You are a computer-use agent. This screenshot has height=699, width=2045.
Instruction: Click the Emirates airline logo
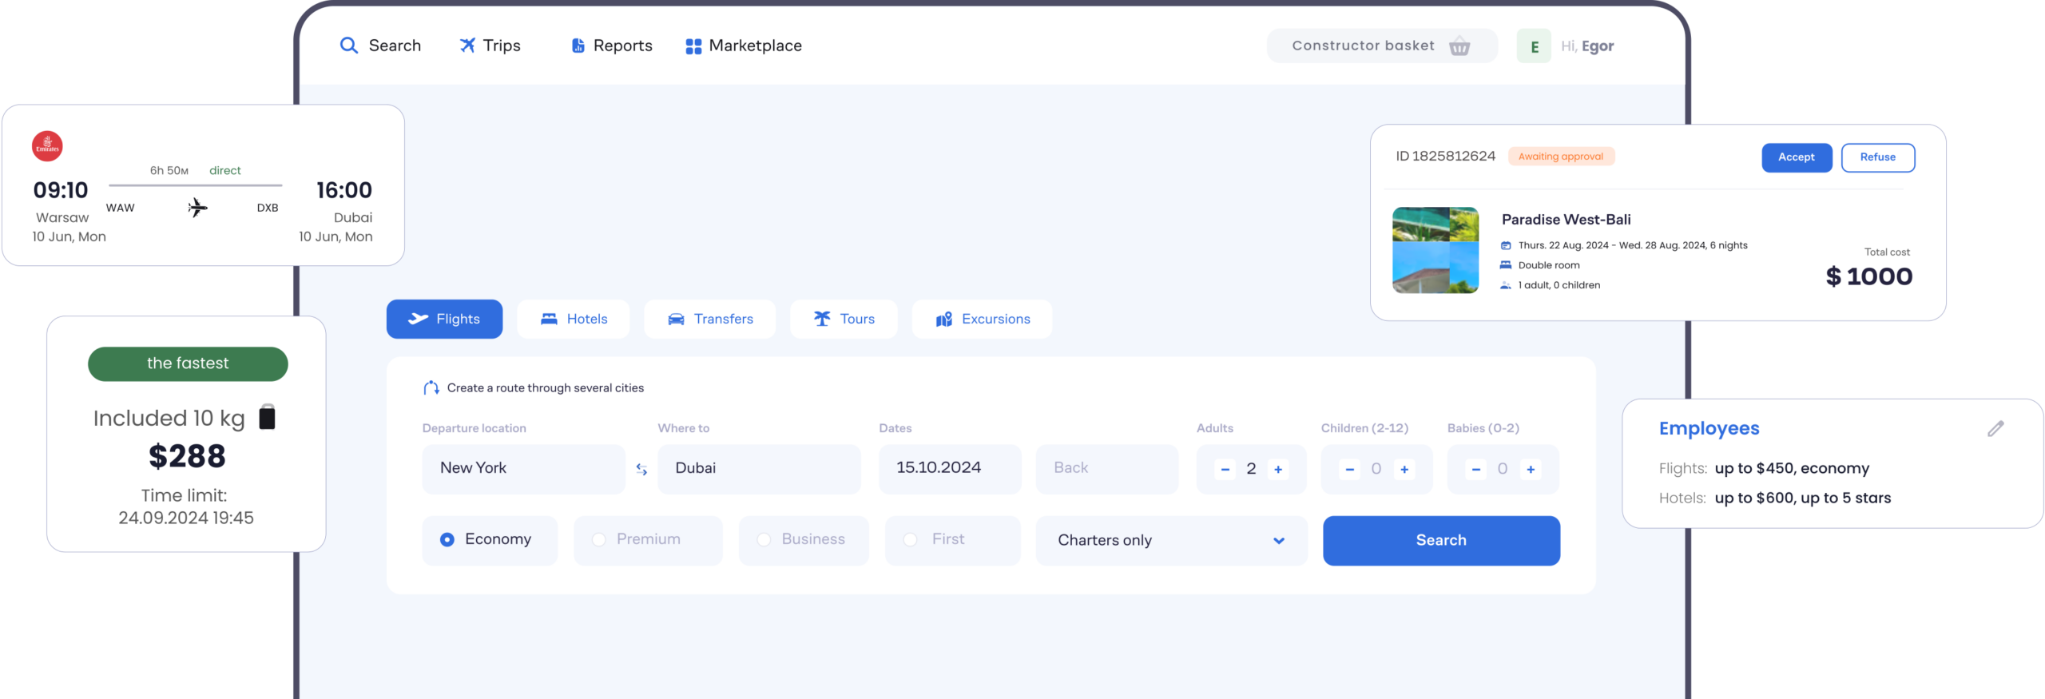point(47,146)
